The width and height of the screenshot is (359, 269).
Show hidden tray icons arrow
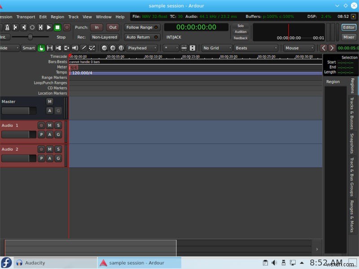[302, 263]
